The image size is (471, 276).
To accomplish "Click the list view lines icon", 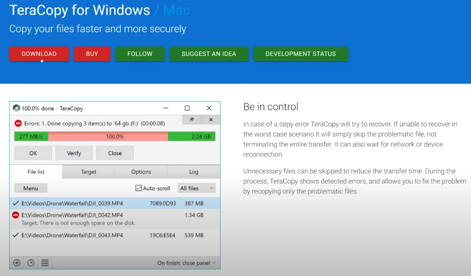I will (x=45, y=263).
